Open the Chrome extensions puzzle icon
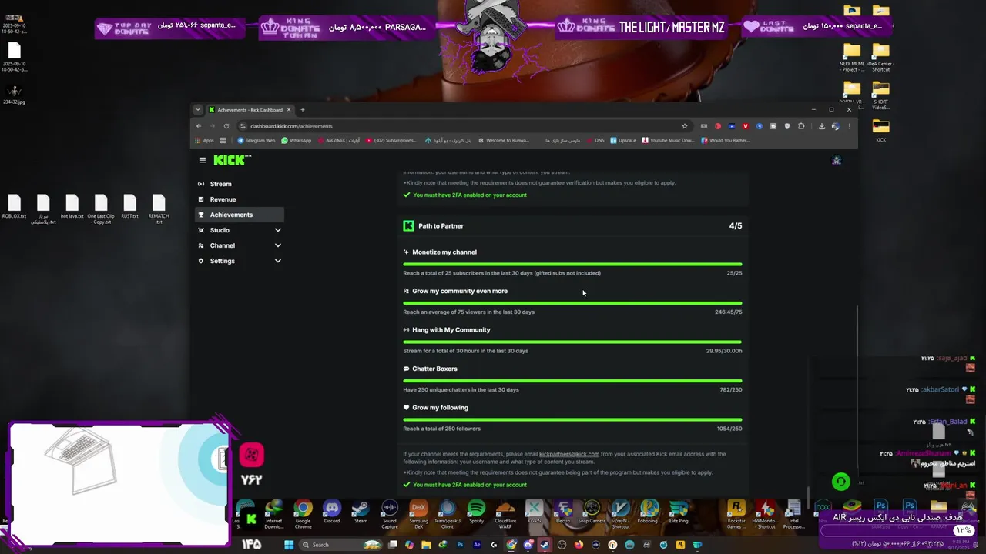Viewport: 986px width, 554px height. click(801, 126)
